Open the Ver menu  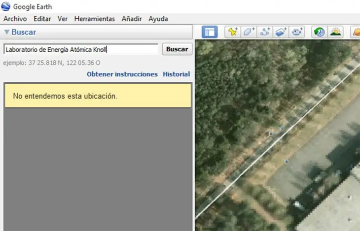[x=63, y=19]
